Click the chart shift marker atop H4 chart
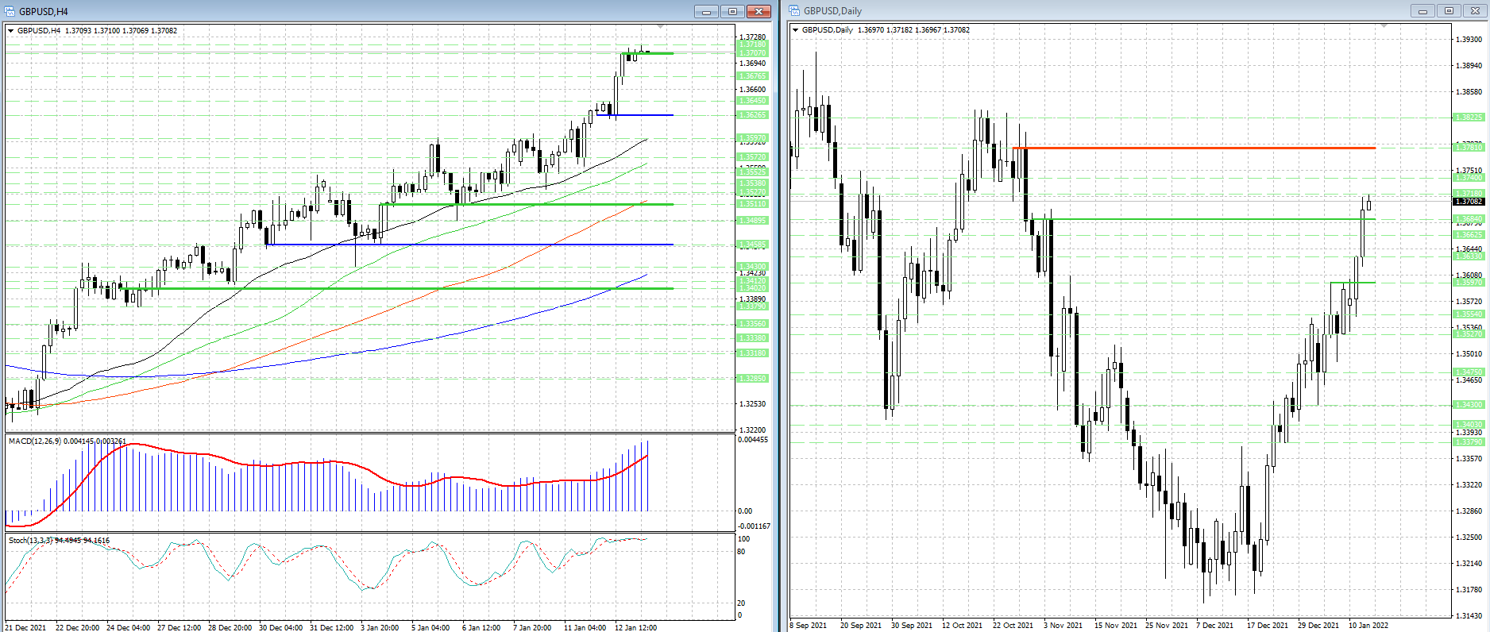 (x=661, y=28)
